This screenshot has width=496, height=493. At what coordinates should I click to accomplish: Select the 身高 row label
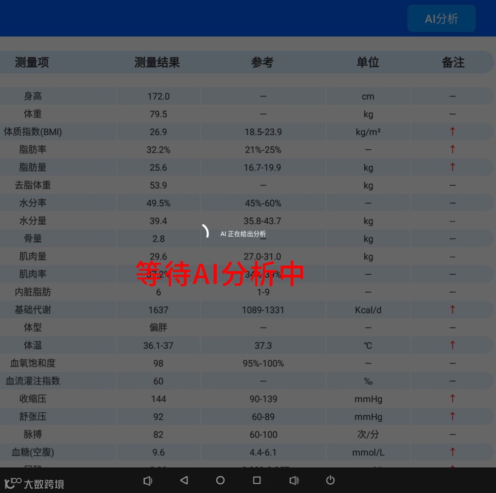point(33,96)
